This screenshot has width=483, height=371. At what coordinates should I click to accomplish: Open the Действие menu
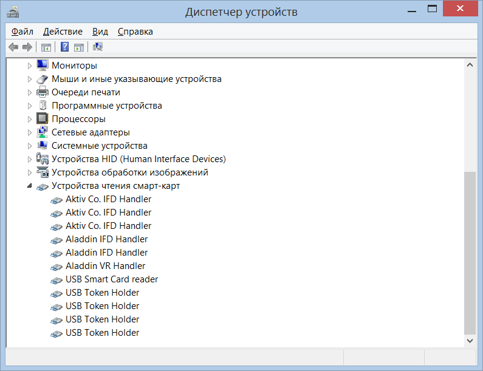63,32
